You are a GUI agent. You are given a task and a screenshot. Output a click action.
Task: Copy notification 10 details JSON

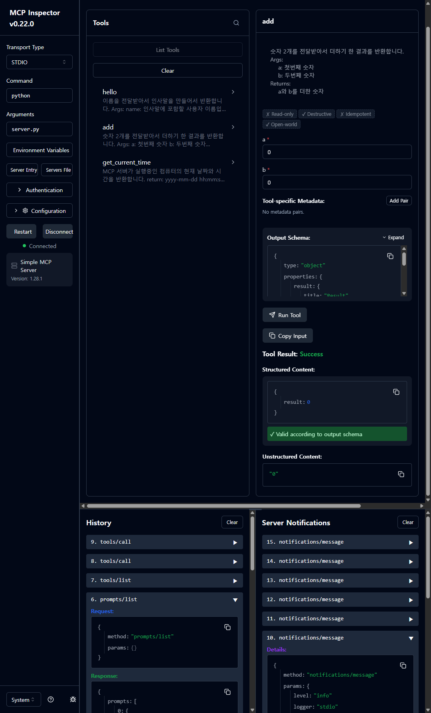click(403, 665)
